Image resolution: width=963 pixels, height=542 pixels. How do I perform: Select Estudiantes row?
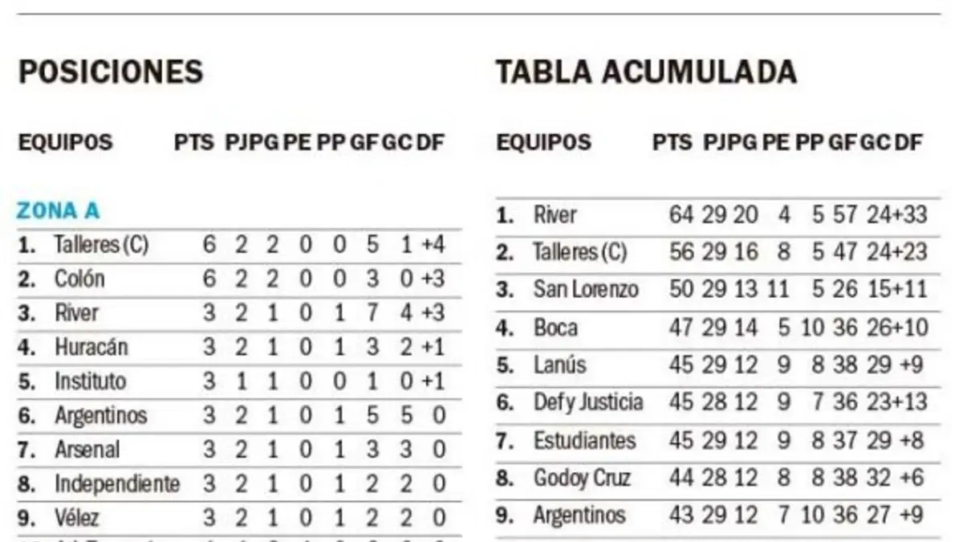pyautogui.click(x=717, y=440)
